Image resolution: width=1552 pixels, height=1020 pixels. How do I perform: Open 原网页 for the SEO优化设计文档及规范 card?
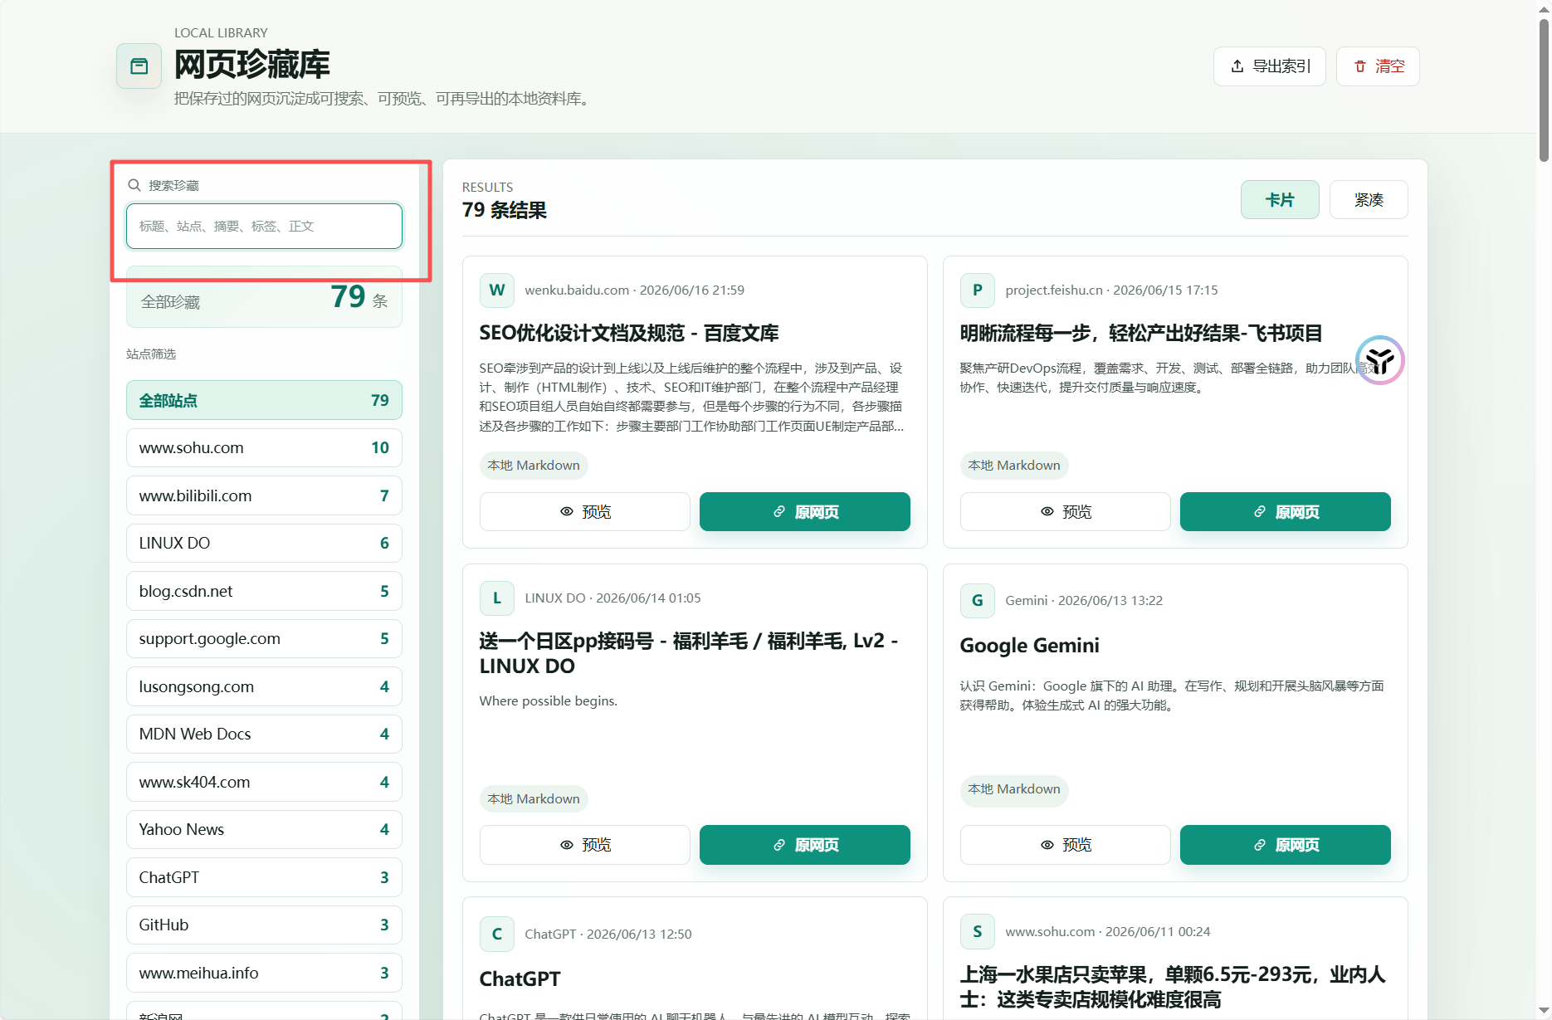(x=805, y=512)
